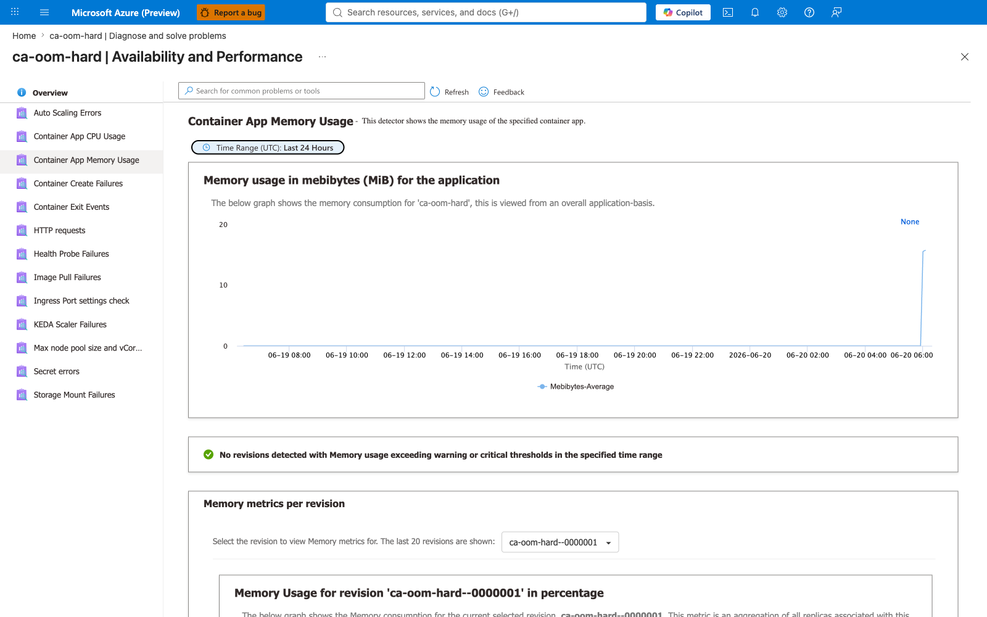Focus the Search resources, services, and docs box
Viewport: 987px width, 617px height.
[486, 12]
